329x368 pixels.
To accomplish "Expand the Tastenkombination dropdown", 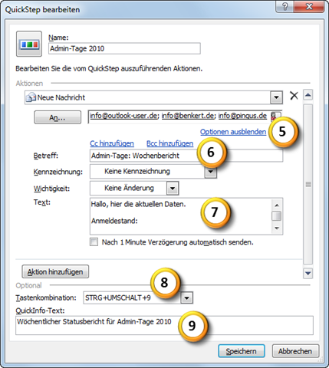I will tap(187, 298).
